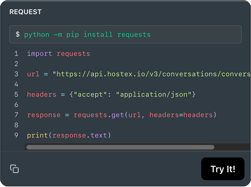Image resolution: width=251 pixels, height=187 pixels.
Task: Click the horizontal scrollbar thumb under the code
Action: [x=120, y=147]
